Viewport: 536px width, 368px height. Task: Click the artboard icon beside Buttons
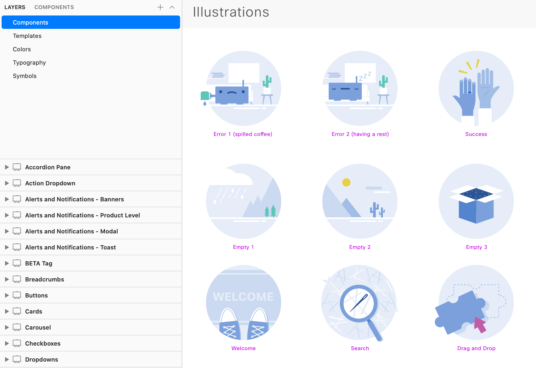[x=17, y=295]
